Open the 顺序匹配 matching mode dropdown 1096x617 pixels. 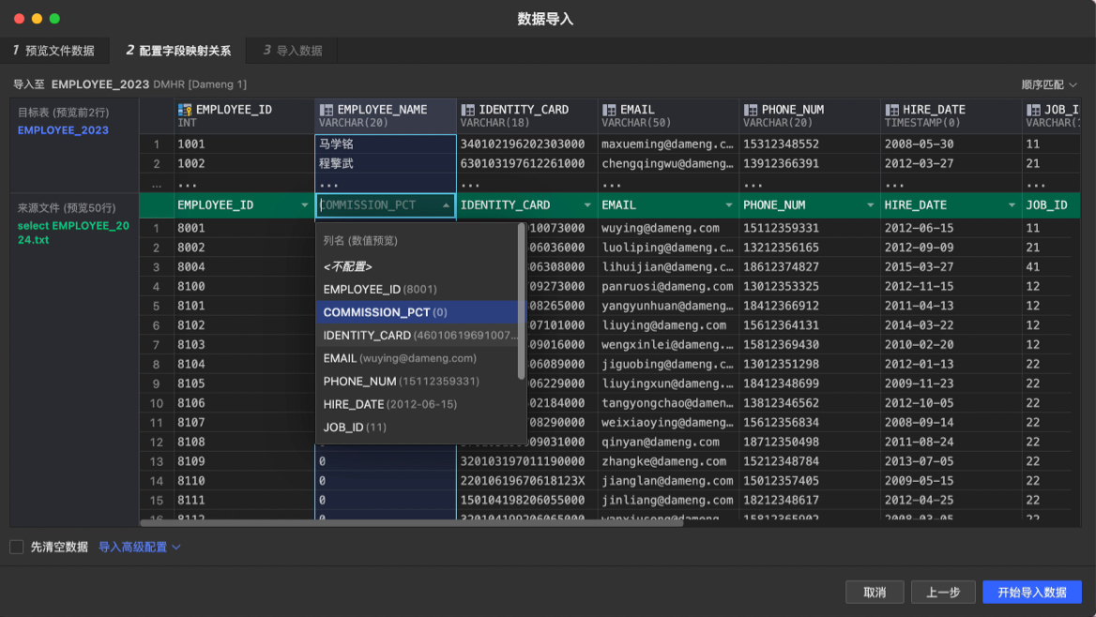coord(1048,84)
